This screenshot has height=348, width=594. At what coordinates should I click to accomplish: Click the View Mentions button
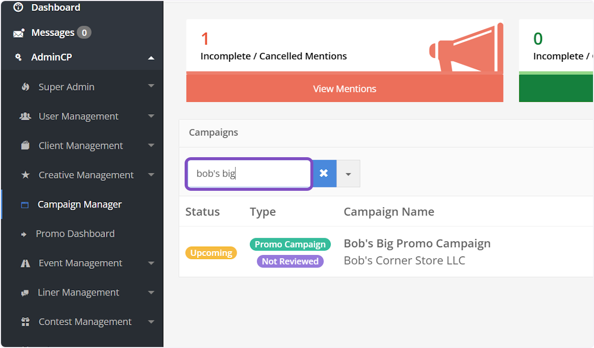[344, 89]
